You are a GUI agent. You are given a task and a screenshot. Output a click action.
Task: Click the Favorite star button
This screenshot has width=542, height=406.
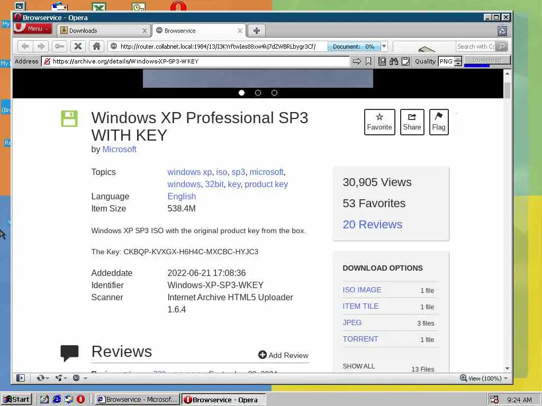[x=380, y=122]
